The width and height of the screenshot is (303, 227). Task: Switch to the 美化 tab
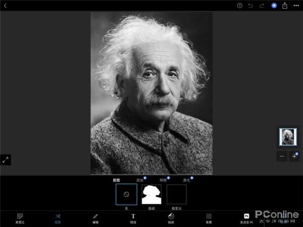pos(186,180)
